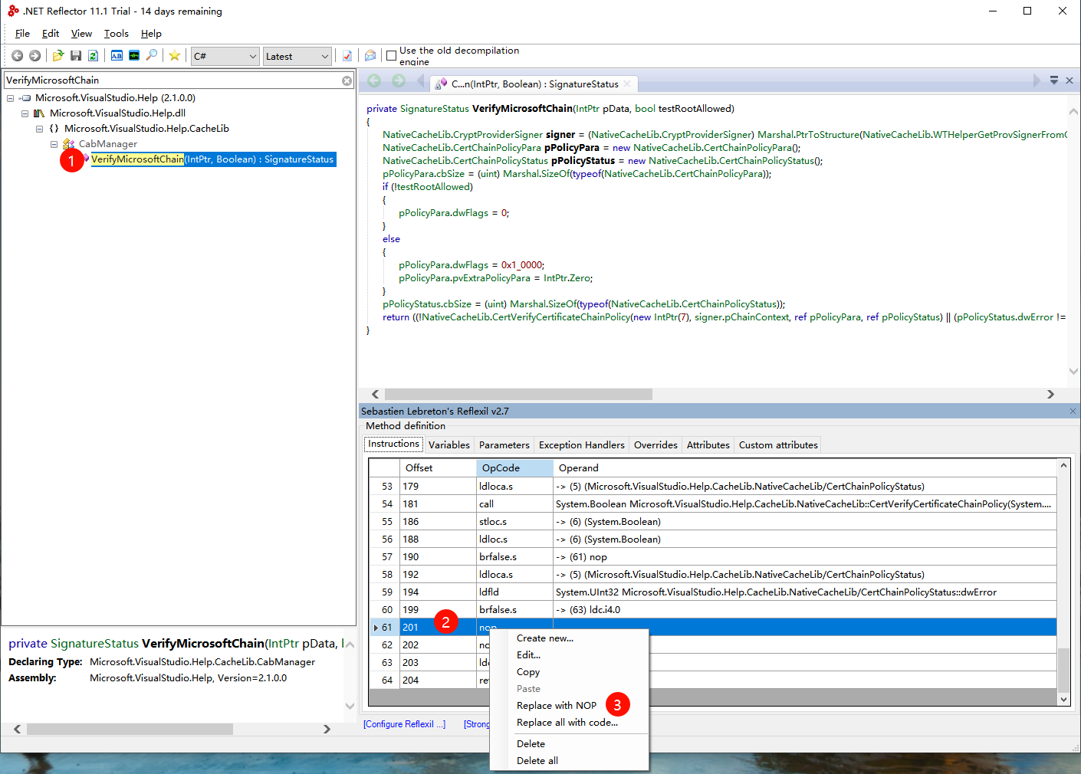Open the C# language dropdown
Image resolution: width=1081 pixels, height=774 pixels.
tap(225, 56)
